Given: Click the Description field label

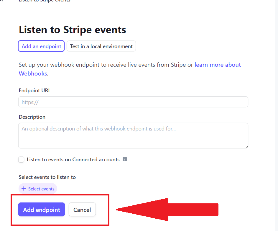Looking at the screenshot, I should pyautogui.click(x=32, y=117).
